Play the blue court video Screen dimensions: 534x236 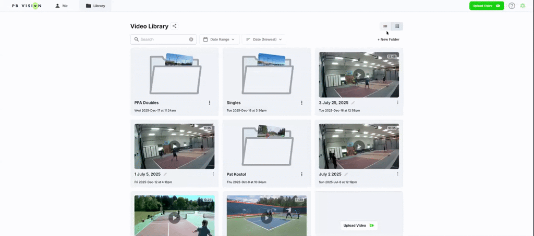266,218
